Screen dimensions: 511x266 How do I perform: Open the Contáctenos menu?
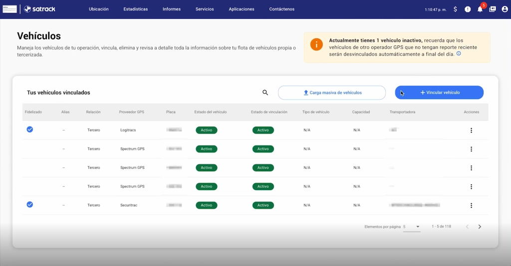point(282,9)
